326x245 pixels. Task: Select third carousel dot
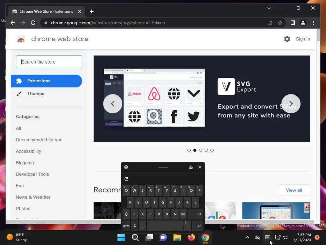(201, 150)
